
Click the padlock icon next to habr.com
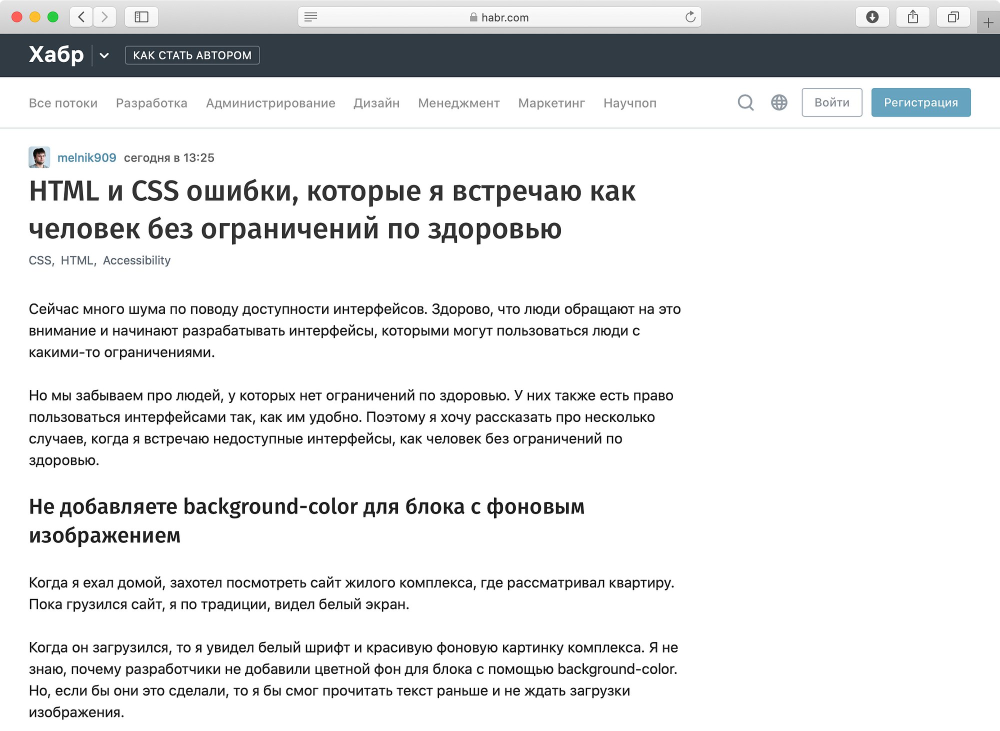(473, 17)
